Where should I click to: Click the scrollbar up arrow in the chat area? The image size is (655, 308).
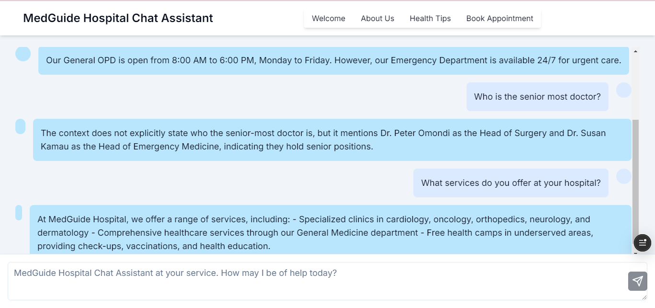[636, 51]
